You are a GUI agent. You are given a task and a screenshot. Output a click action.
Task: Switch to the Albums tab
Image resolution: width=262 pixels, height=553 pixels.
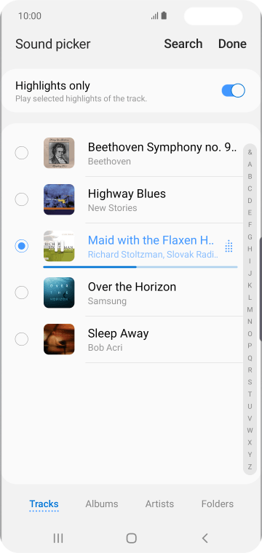pyautogui.click(x=102, y=504)
